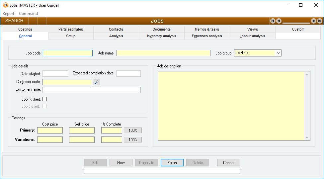Click the customer code lookup magnifier icon
This screenshot has height=179, width=324.
coord(97,82)
